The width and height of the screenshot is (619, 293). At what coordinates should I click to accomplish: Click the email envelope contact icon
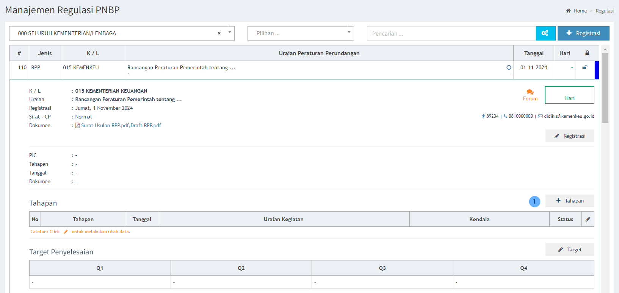pyautogui.click(x=540, y=116)
